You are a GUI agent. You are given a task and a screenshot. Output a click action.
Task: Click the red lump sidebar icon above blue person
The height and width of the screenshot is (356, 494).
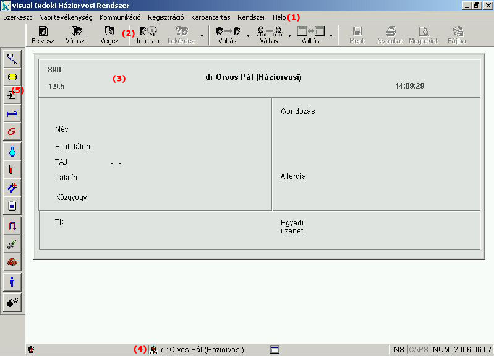pyautogui.click(x=12, y=262)
